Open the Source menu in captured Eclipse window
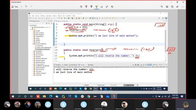This screenshot has width=196, height=110. (37, 16)
